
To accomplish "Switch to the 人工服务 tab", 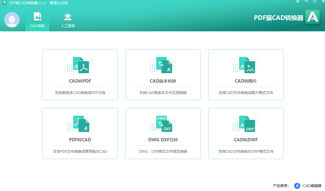I will pyautogui.click(x=68, y=20).
